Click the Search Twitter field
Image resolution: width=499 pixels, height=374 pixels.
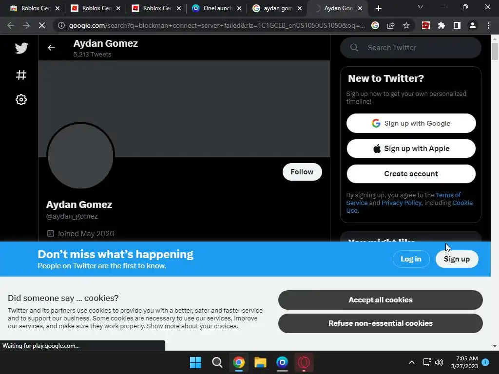pyautogui.click(x=410, y=48)
